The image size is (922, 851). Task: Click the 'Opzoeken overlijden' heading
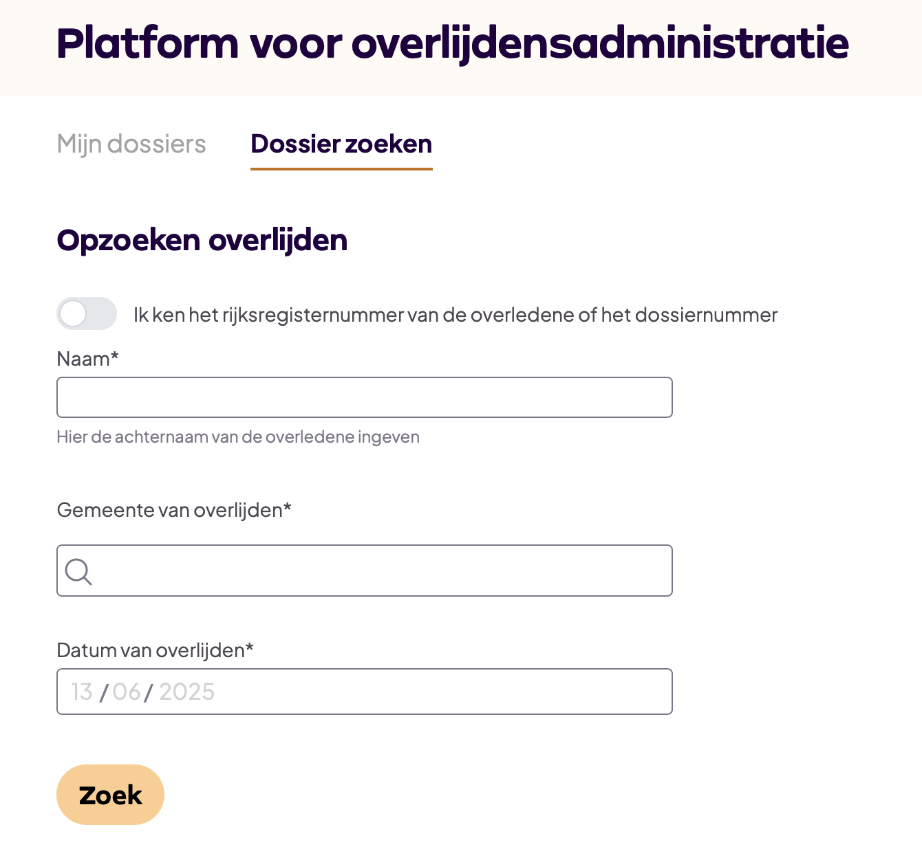pos(202,241)
